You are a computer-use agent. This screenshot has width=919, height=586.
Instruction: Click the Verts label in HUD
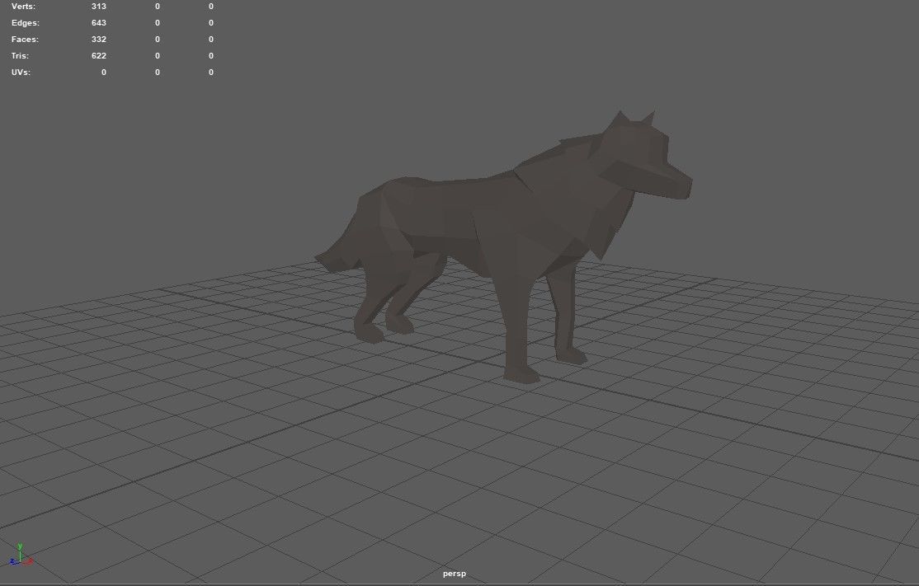[23, 7]
